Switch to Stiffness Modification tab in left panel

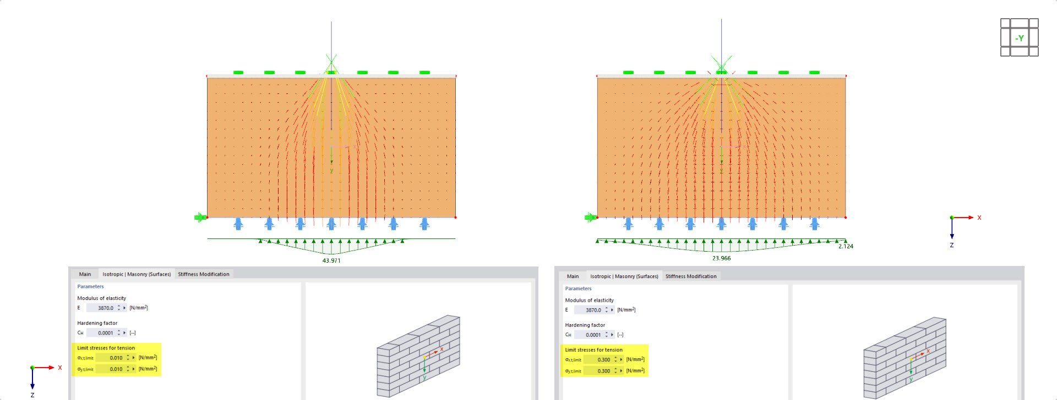204,274
